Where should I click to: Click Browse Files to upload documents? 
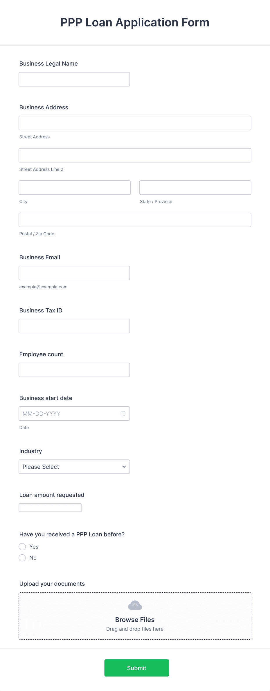[135, 620]
